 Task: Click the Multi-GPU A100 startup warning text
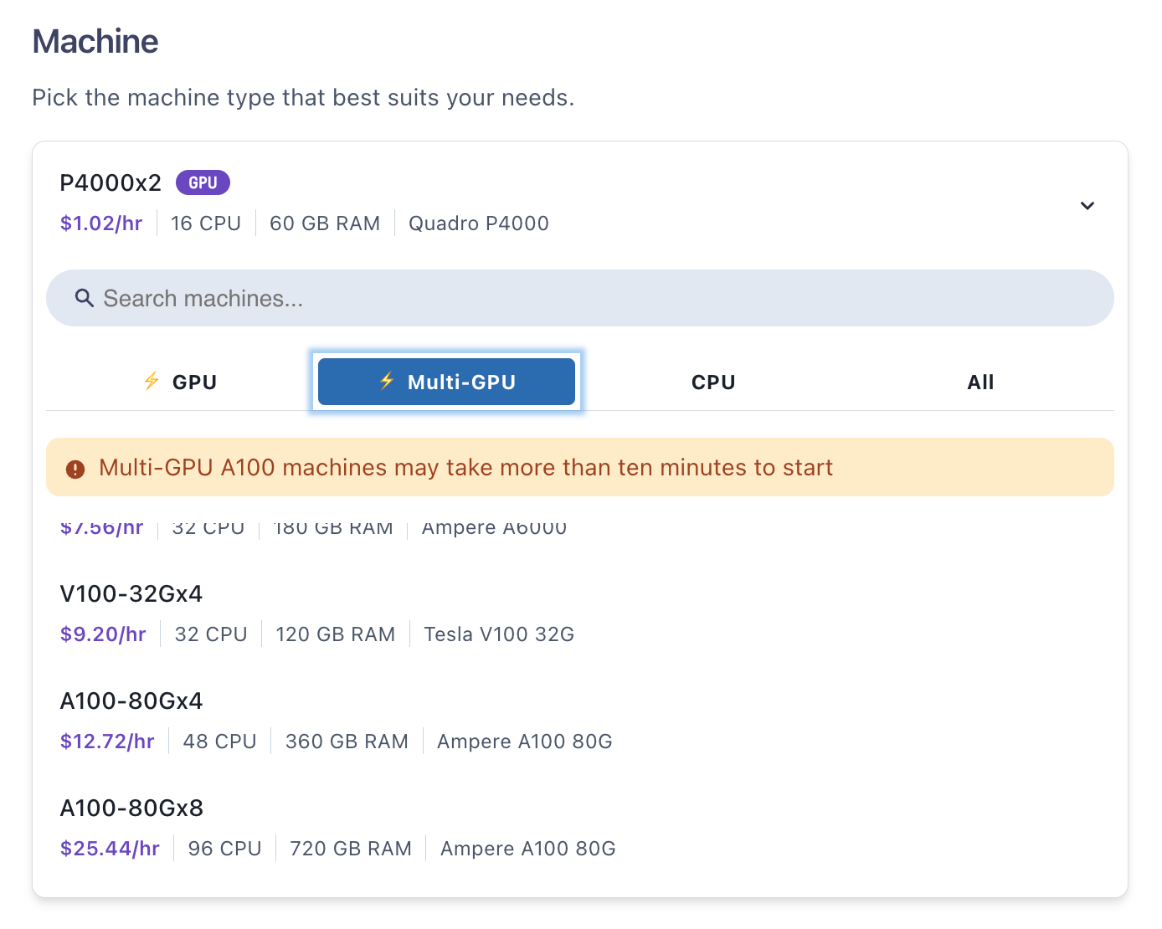[x=465, y=467]
